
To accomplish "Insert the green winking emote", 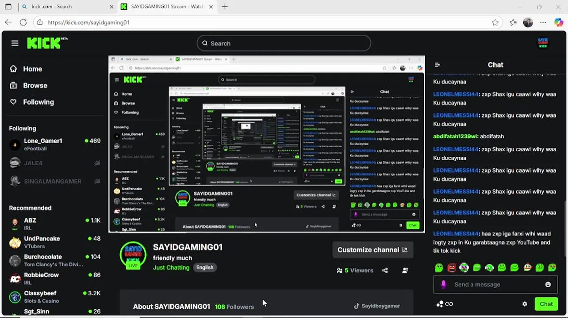I will point(540,267).
